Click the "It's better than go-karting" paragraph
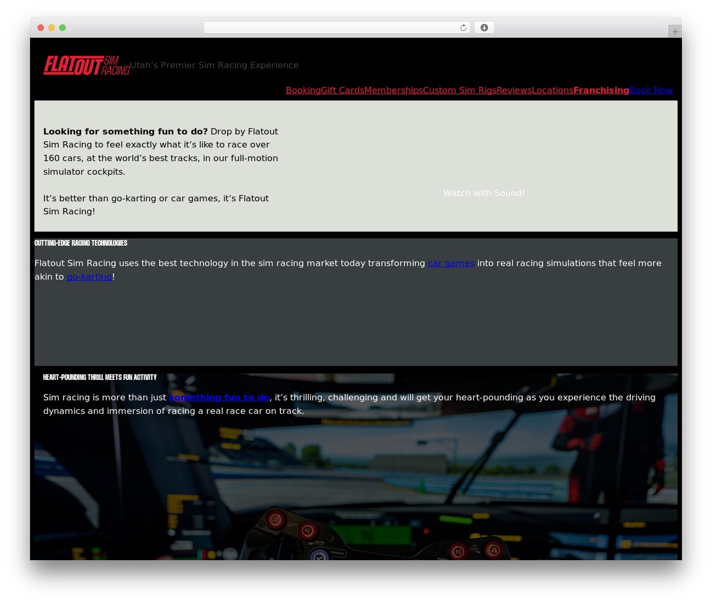Viewport: 712px width, 603px height. pyautogui.click(x=156, y=205)
